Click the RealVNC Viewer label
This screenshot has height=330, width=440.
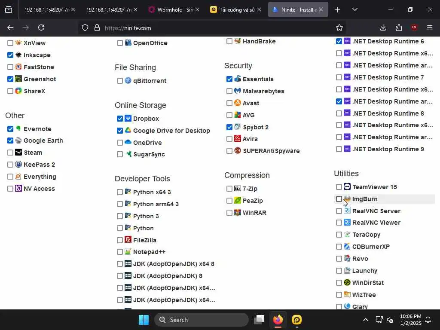tap(376, 223)
